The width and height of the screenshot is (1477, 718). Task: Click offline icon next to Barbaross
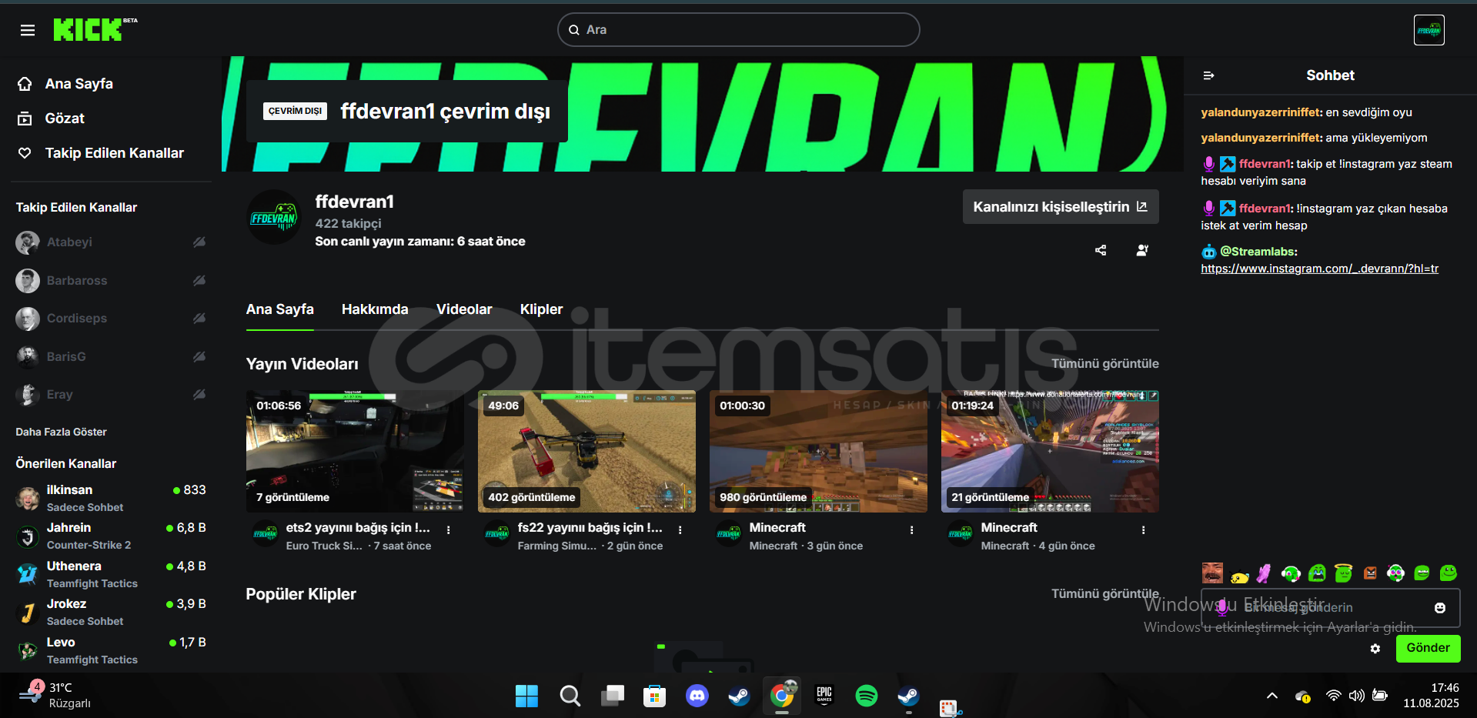(199, 280)
